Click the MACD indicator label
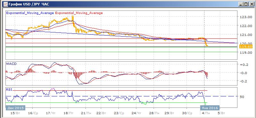The width and height of the screenshot is (256, 118). coord(11,64)
